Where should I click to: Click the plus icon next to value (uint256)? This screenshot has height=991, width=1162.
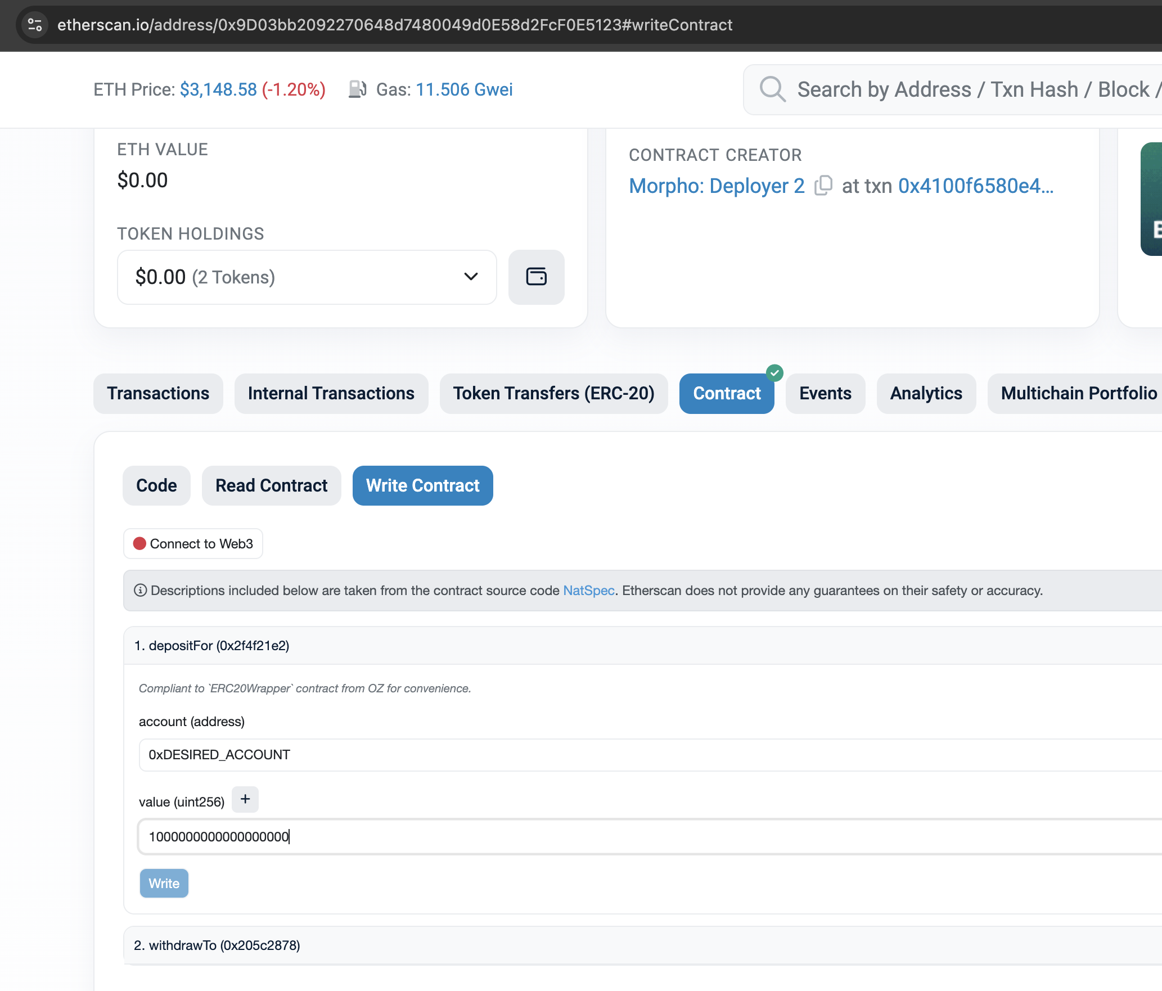[x=245, y=799]
